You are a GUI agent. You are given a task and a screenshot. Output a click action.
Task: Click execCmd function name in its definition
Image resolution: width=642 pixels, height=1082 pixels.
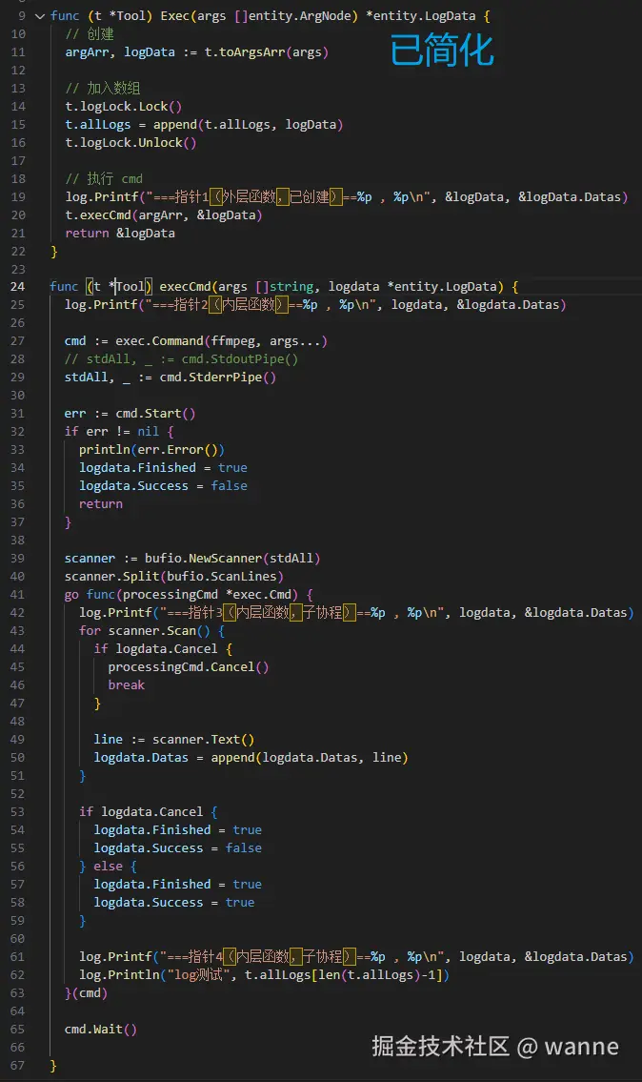pos(185,287)
